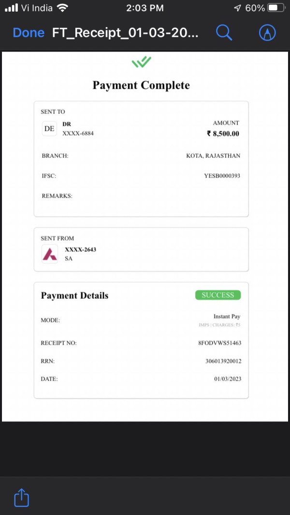The image size is (290, 515).
Task: Tap the share icon at the bottom
Action: point(22,497)
